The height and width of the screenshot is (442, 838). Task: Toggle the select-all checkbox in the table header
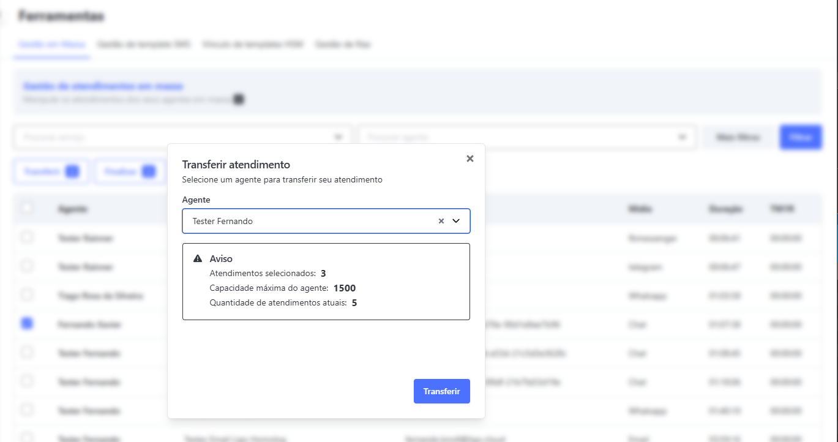click(x=28, y=208)
